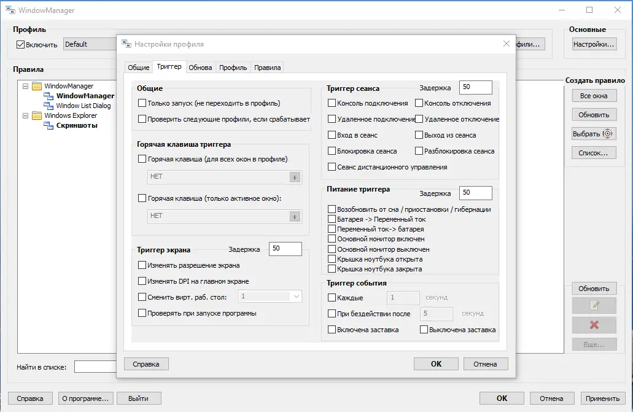Check Крышка ноутбука закрыта
The height and width of the screenshot is (412, 633).
tap(332, 268)
